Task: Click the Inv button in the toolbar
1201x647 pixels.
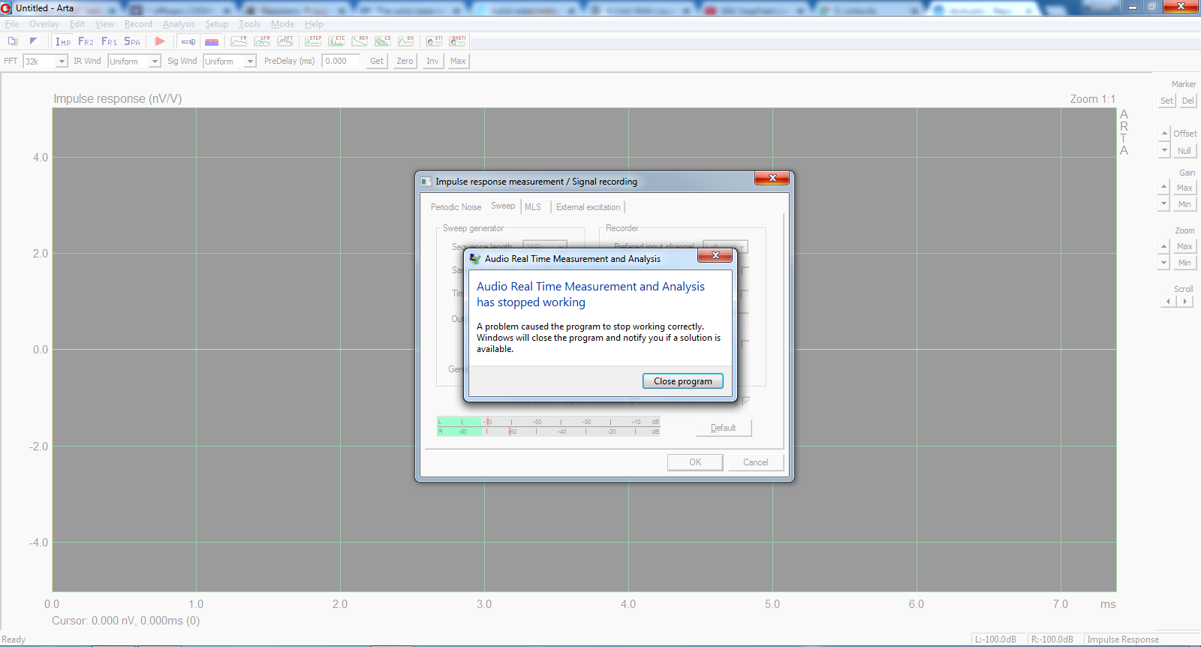Action: click(x=432, y=62)
